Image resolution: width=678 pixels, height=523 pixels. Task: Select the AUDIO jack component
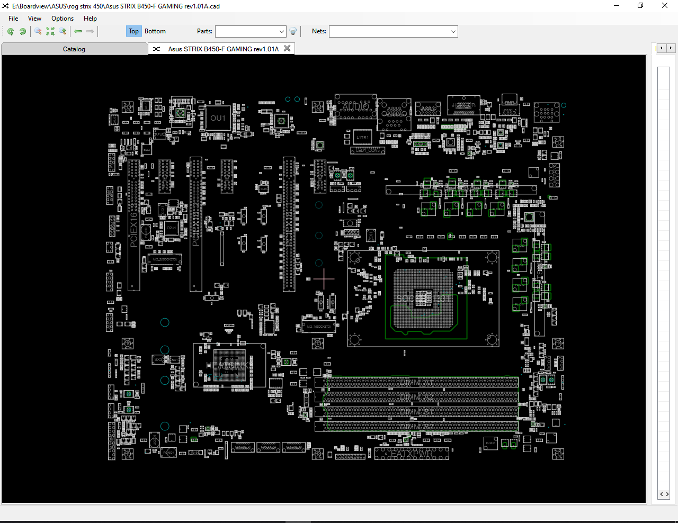click(x=356, y=106)
